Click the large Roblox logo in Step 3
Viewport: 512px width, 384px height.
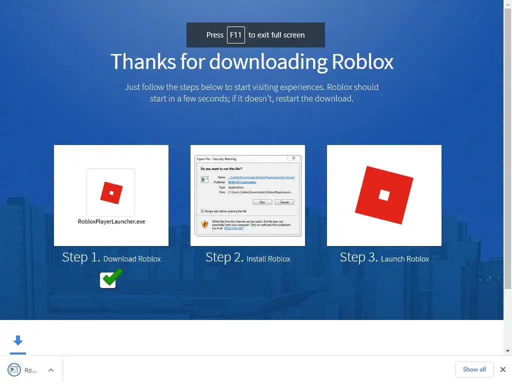coord(384,195)
